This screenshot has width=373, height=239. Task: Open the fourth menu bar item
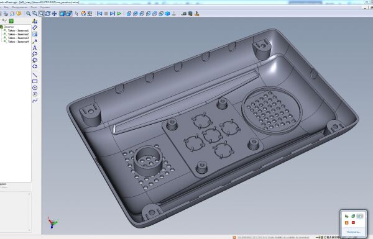[x=34, y=7]
